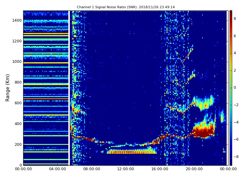Click the colorbar tick label '0'
The width and height of the screenshot is (244, 183).
(x=235, y=88)
